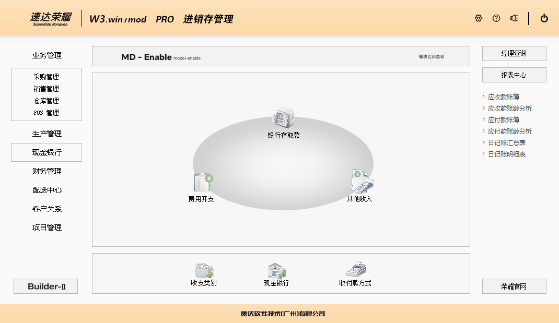
Task: Click the power exit icon
Action: (x=544, y=18)
